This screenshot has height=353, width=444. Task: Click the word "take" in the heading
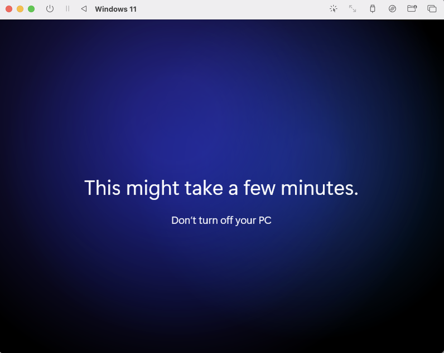204,188
